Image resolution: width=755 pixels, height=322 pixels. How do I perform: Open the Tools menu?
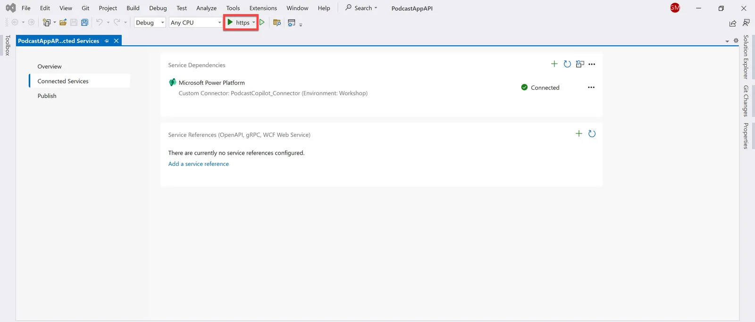(x=233, y=8)
